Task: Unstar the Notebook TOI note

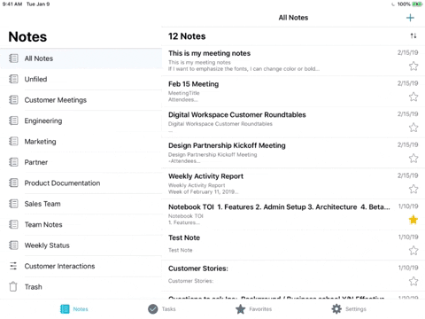Action: 413,220
